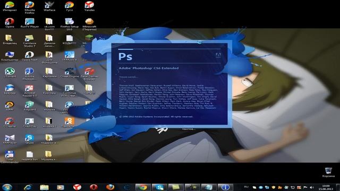This screenshot has height=191, width=340.
Task: Launch uTorrent desktop shortcut
Action: (x=10, y=73)
